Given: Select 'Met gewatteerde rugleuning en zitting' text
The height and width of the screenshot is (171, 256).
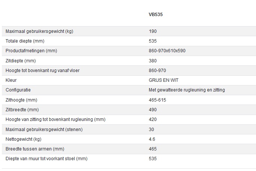Looking at the screenshot, I should click(187, 90).
